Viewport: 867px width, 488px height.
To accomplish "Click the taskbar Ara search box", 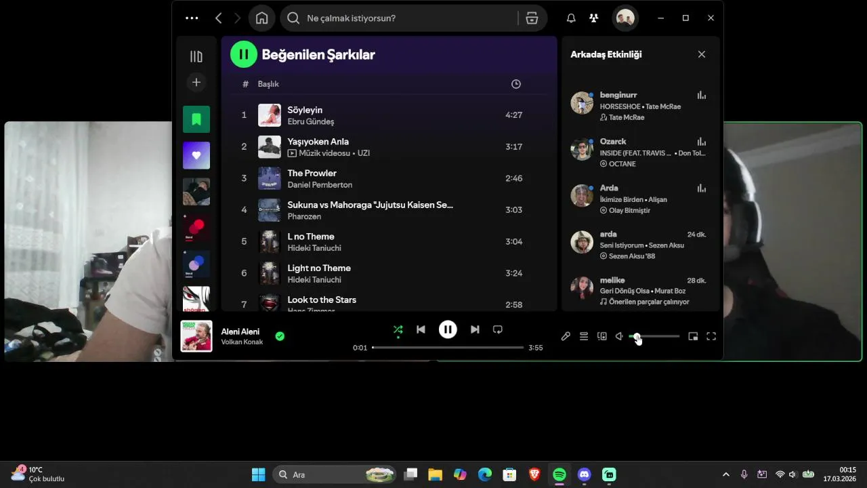I will tap(335, 474).
